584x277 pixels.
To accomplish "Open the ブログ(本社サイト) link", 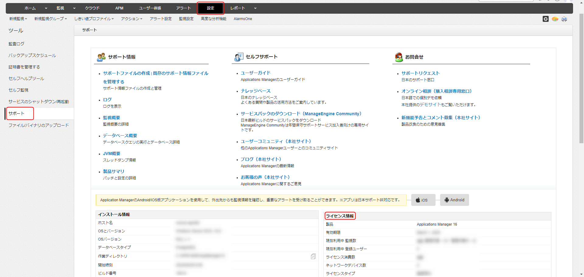I will click(261, 159).
